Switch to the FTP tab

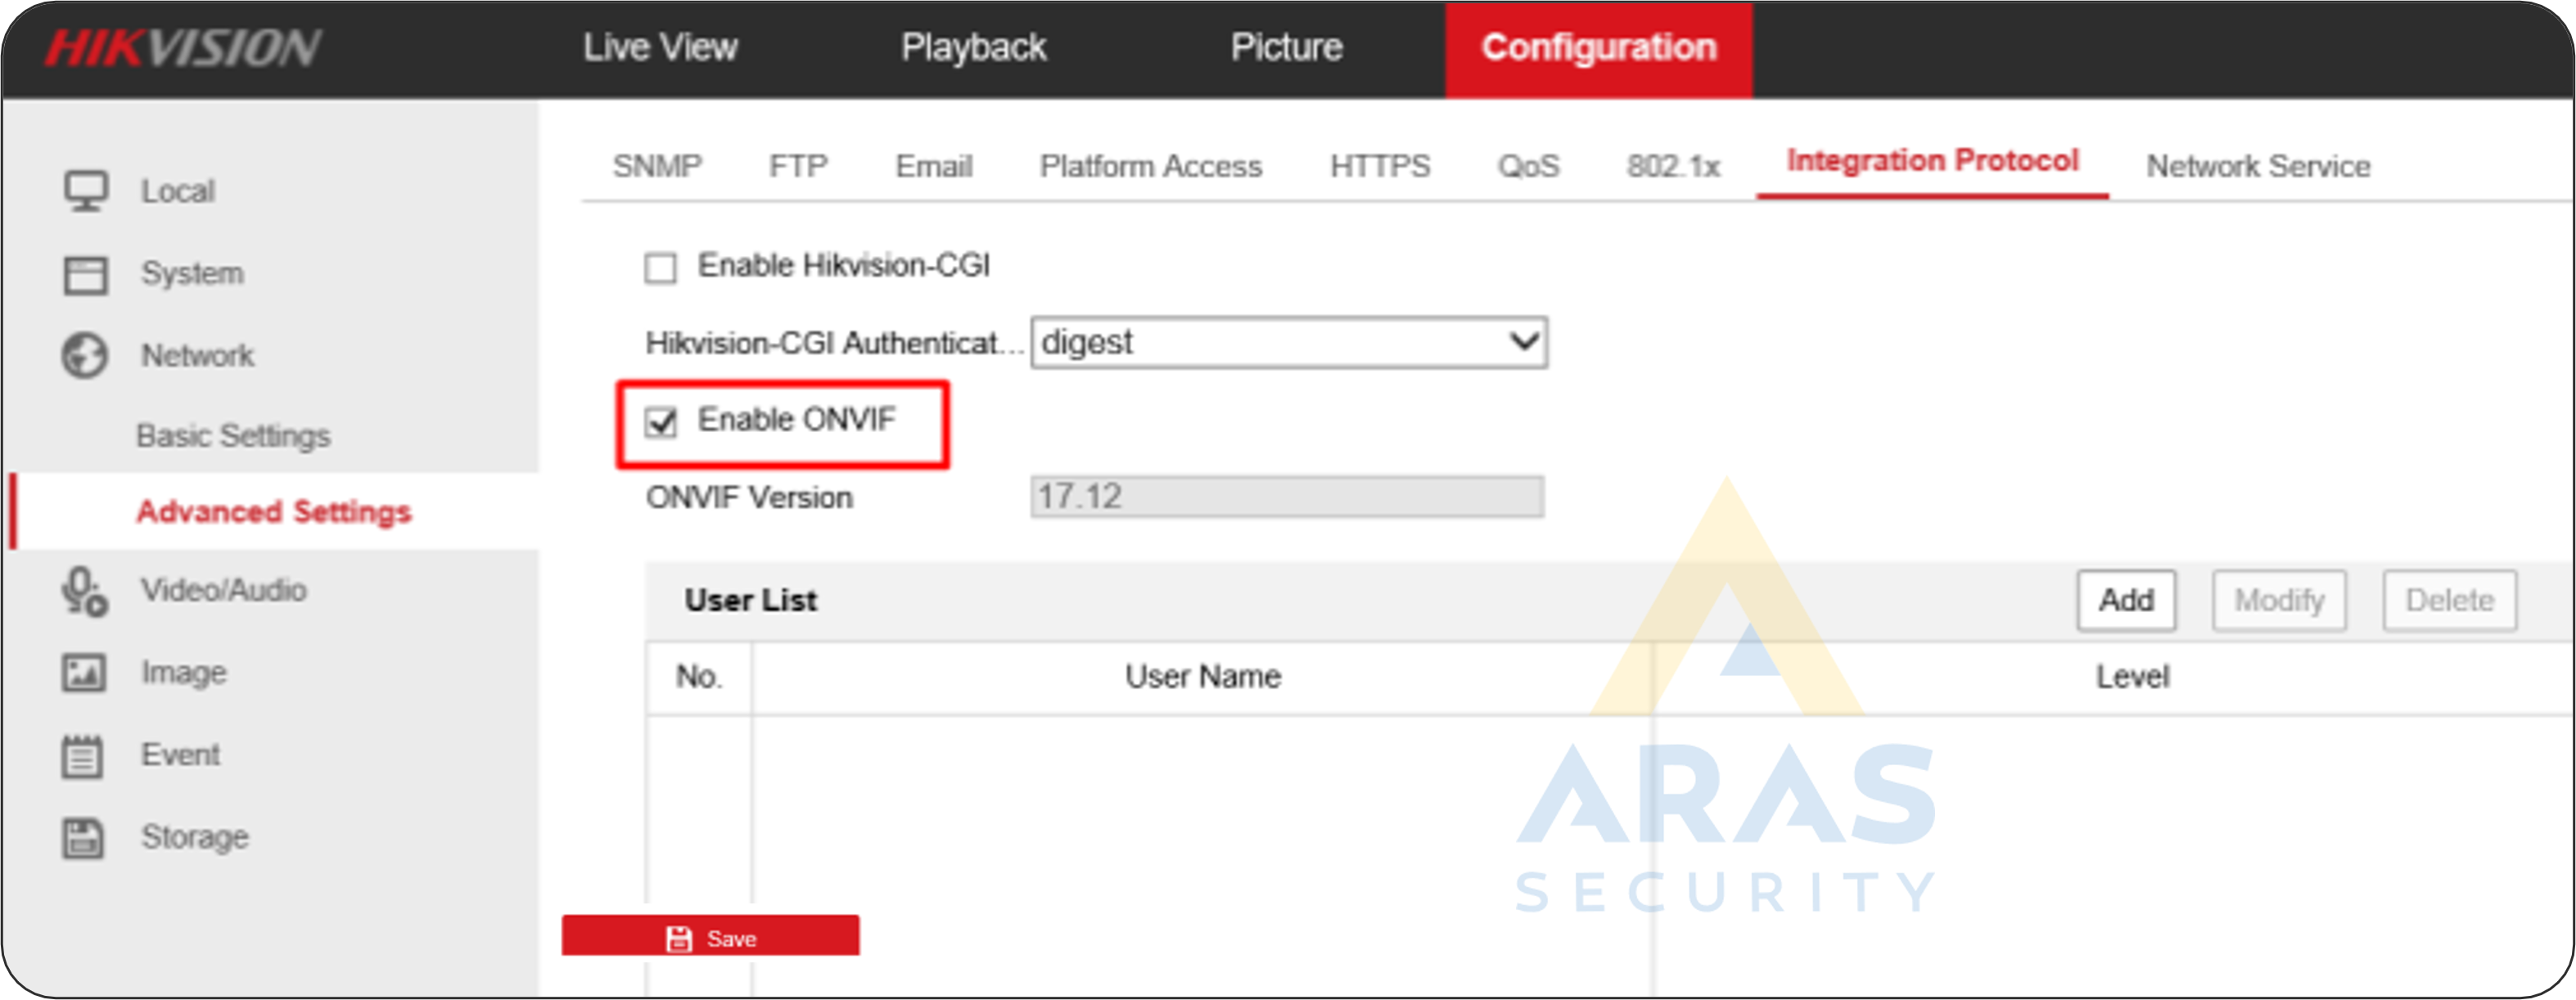(x=798, y=166)
